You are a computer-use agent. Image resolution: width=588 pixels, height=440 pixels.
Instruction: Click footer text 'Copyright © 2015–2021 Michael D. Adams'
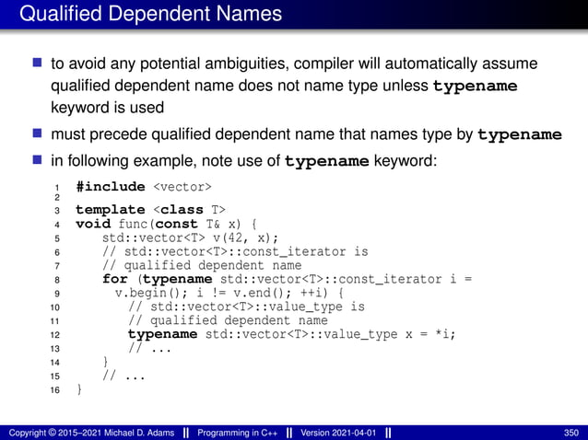pos(91,433)
